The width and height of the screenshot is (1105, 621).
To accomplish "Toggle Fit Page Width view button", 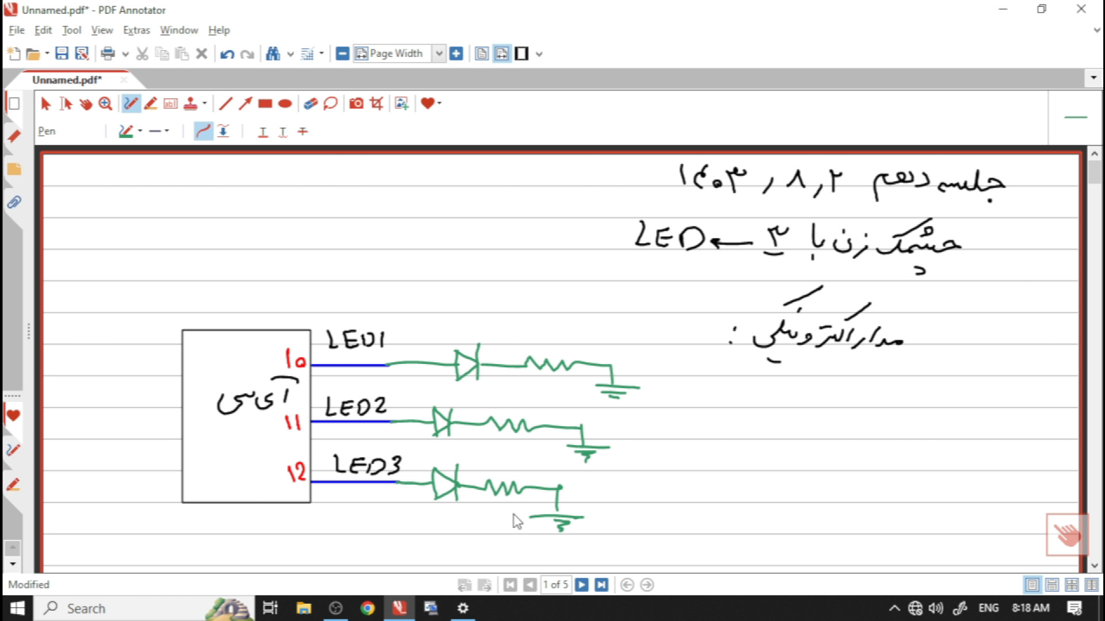I will (502, 54).
